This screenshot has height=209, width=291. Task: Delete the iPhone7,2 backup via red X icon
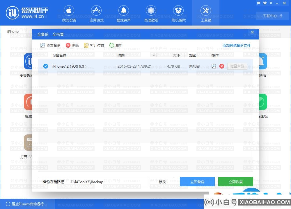point(221,66)
